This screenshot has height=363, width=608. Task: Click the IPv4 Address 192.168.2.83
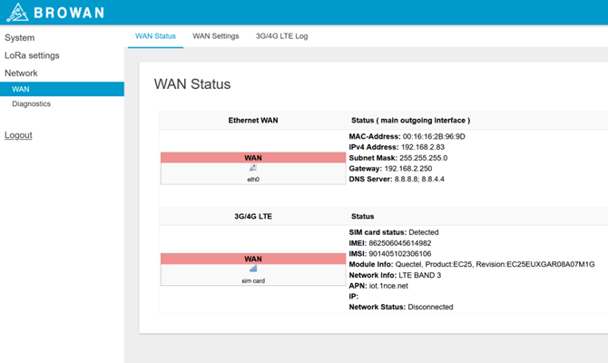click(423, 147)
